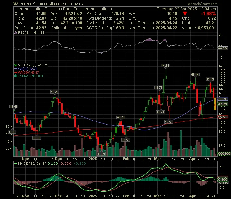Click the VZ ticker symbol in the header
This screenshot has height=199, width=231.
[x=16, y=4]
